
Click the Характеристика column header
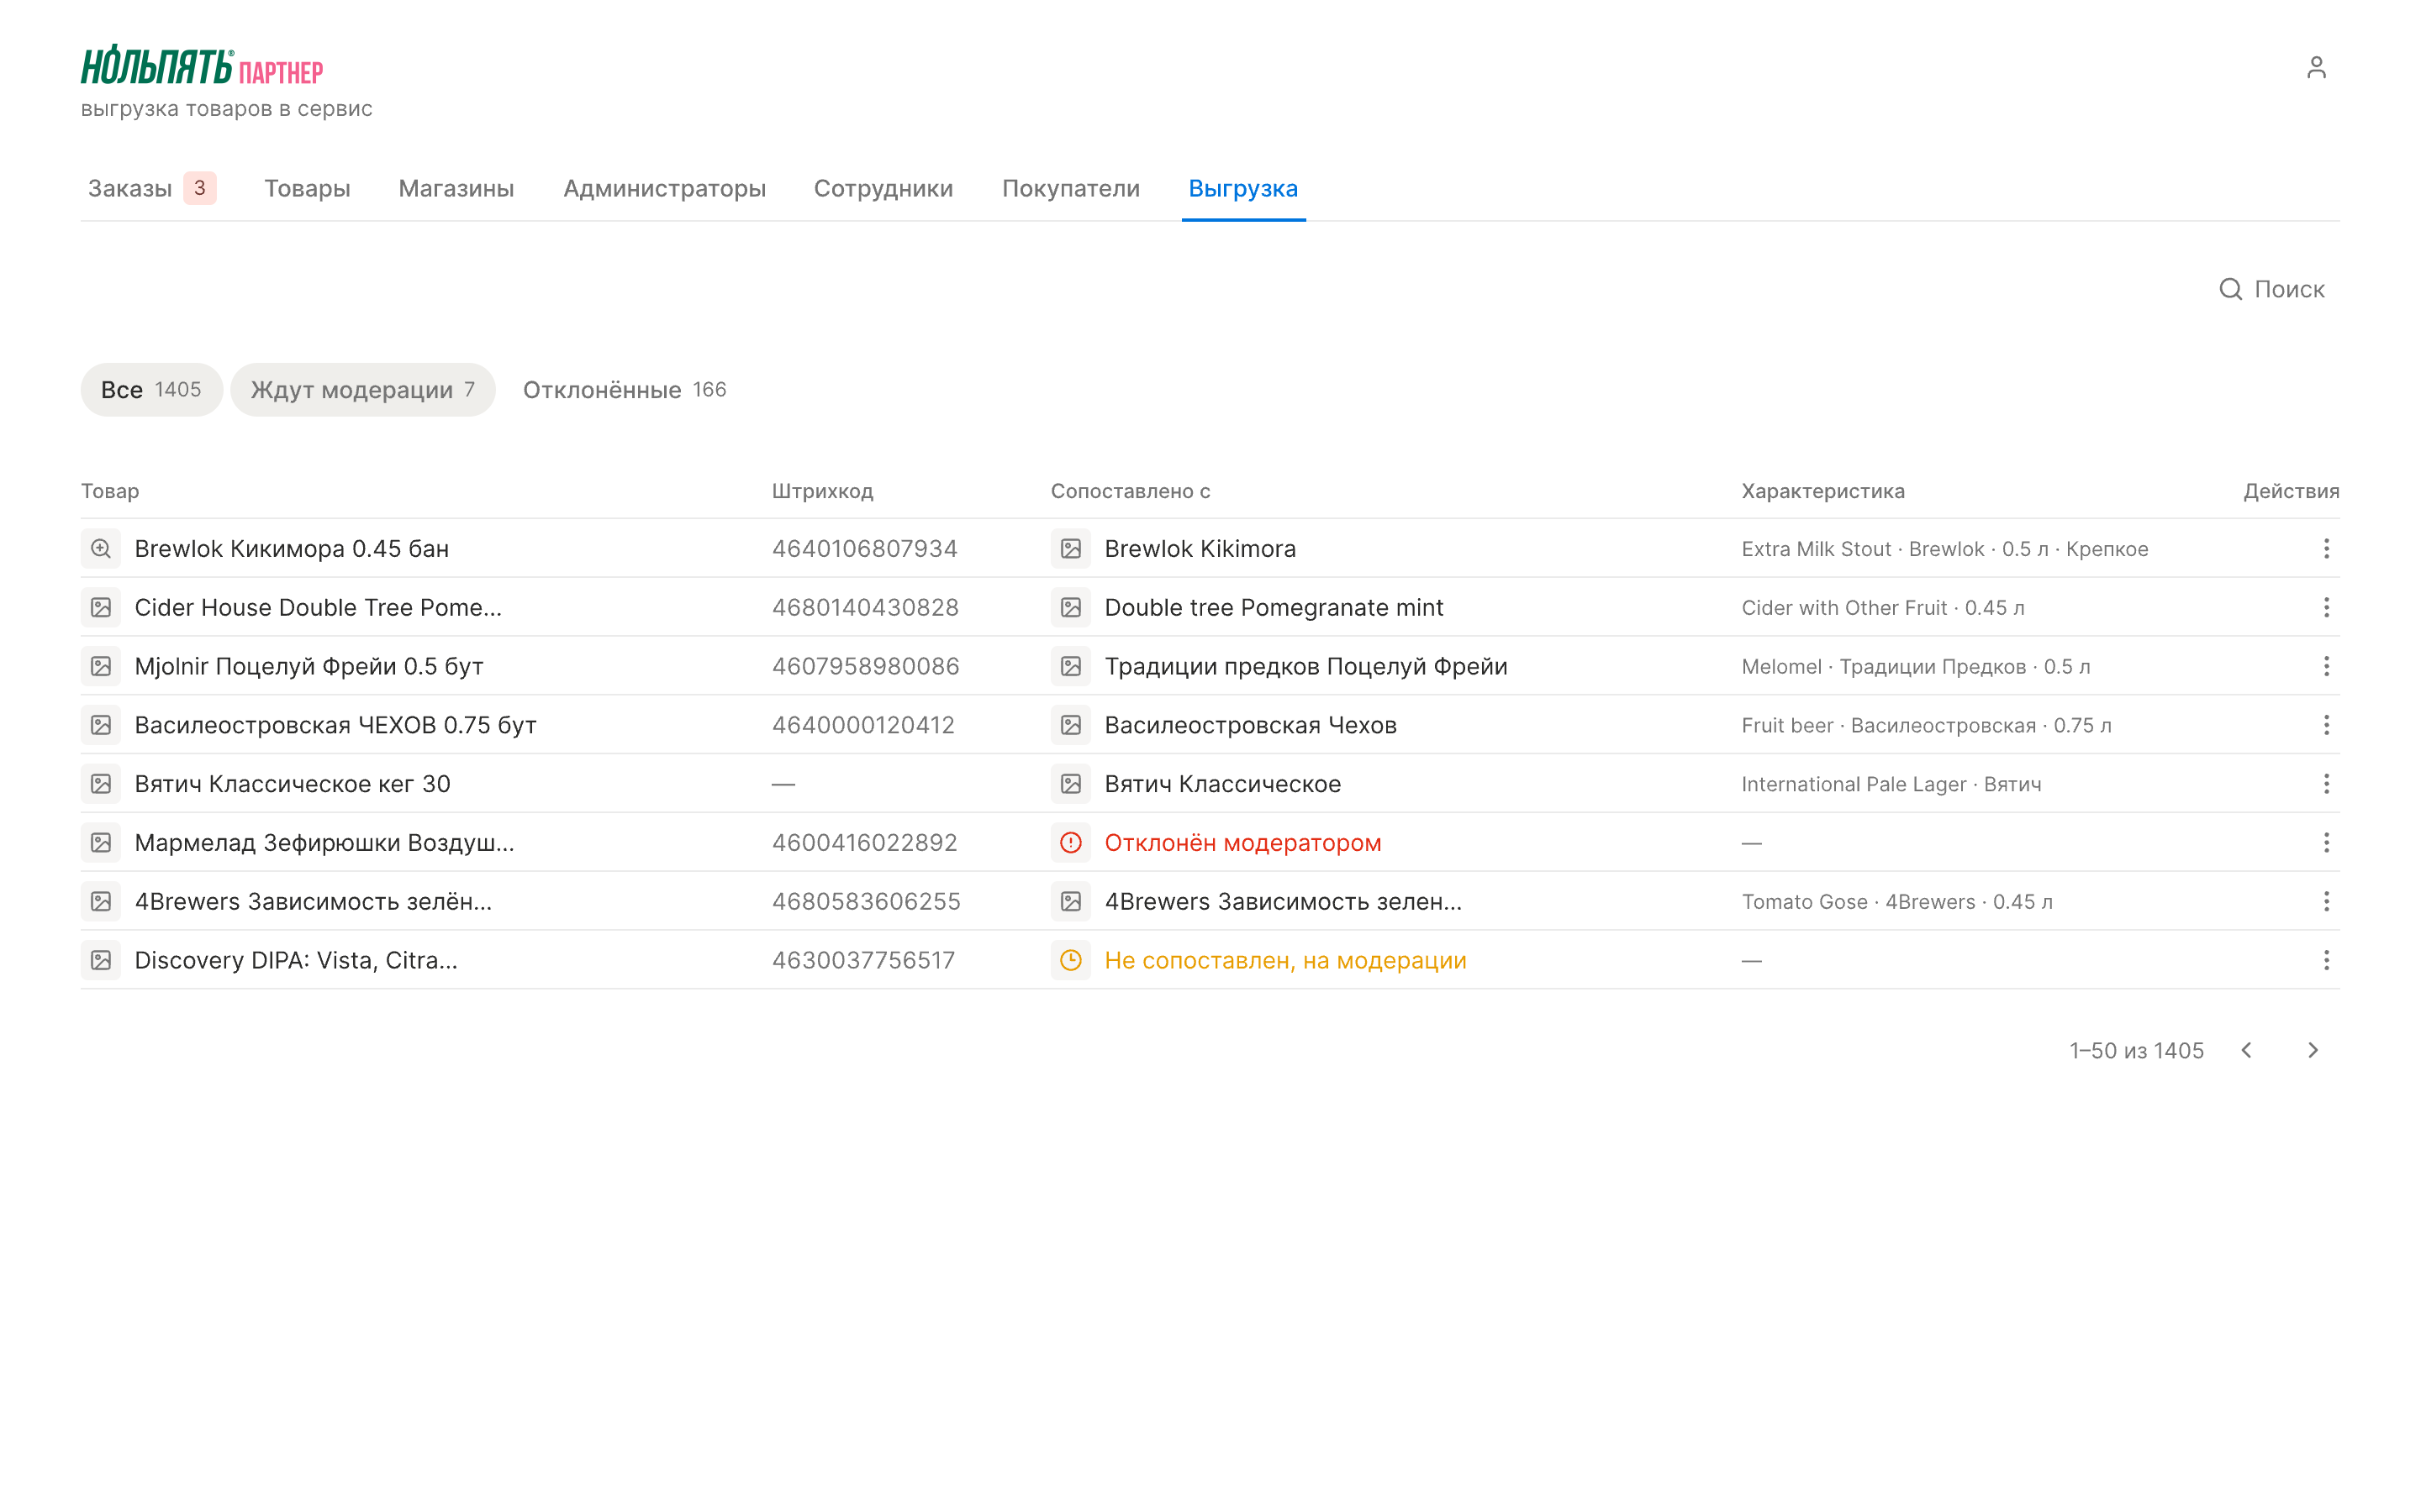point(1822,491)
